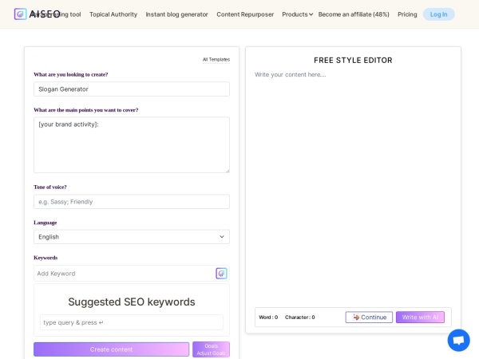Click into the Free Style Editor content area
Screen dimensions: 479x359
coord(353,183)
